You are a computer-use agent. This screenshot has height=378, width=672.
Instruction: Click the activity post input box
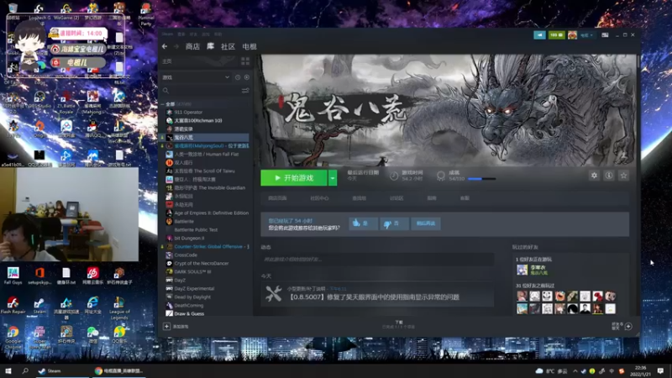[x=377, y=259]
